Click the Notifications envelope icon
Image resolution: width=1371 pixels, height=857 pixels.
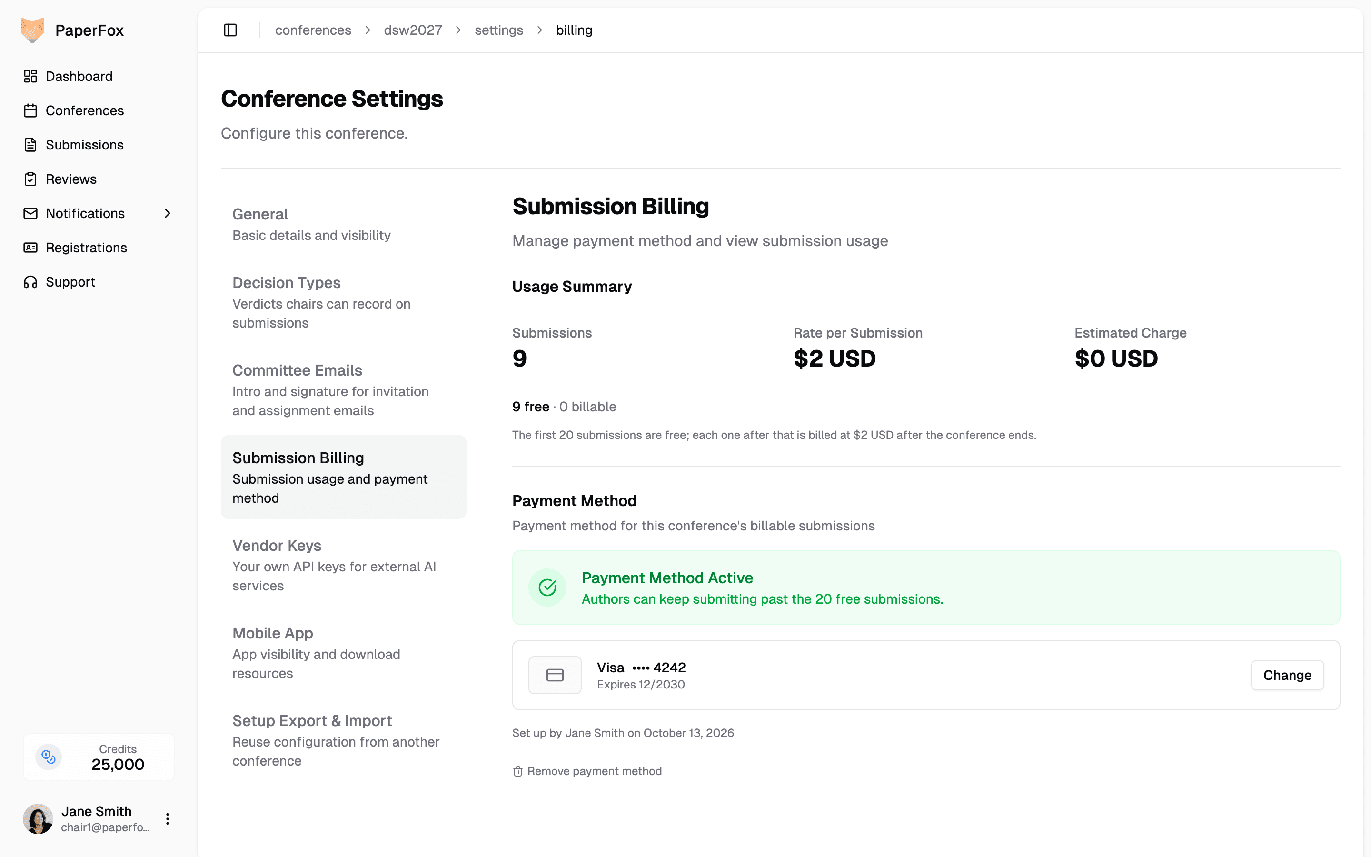pyautogui.click(x=30, y=213)
